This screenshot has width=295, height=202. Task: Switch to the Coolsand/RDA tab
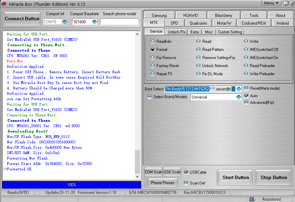[x=254, y=23]
